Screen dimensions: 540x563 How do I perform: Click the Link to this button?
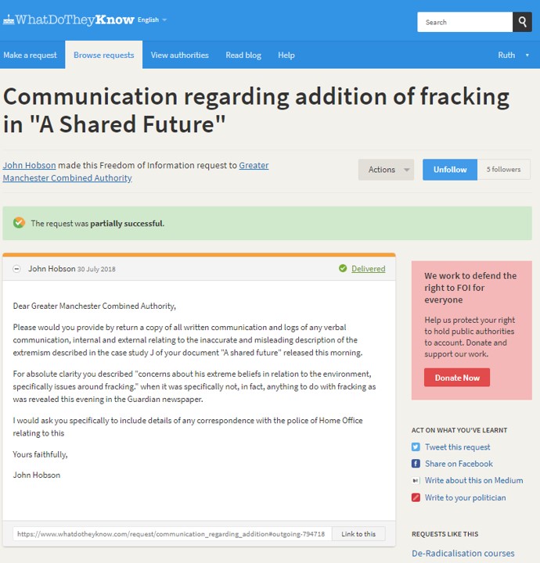(x=358, y=534)
